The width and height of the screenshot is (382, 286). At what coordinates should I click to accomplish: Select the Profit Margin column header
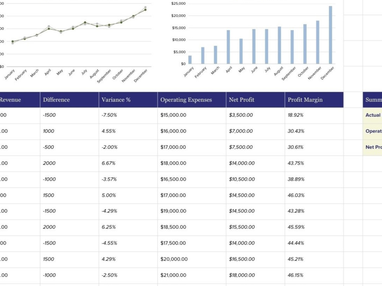pos(314,100)
